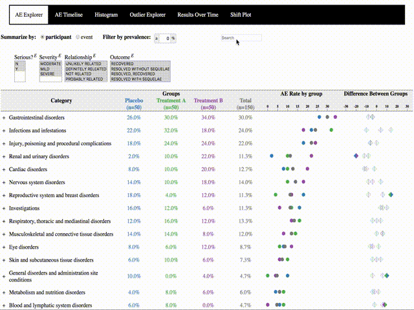Expand Injury, poisoning and procedural complications row
The width and height of the screenshot is (414, 310).
[4, 143]
